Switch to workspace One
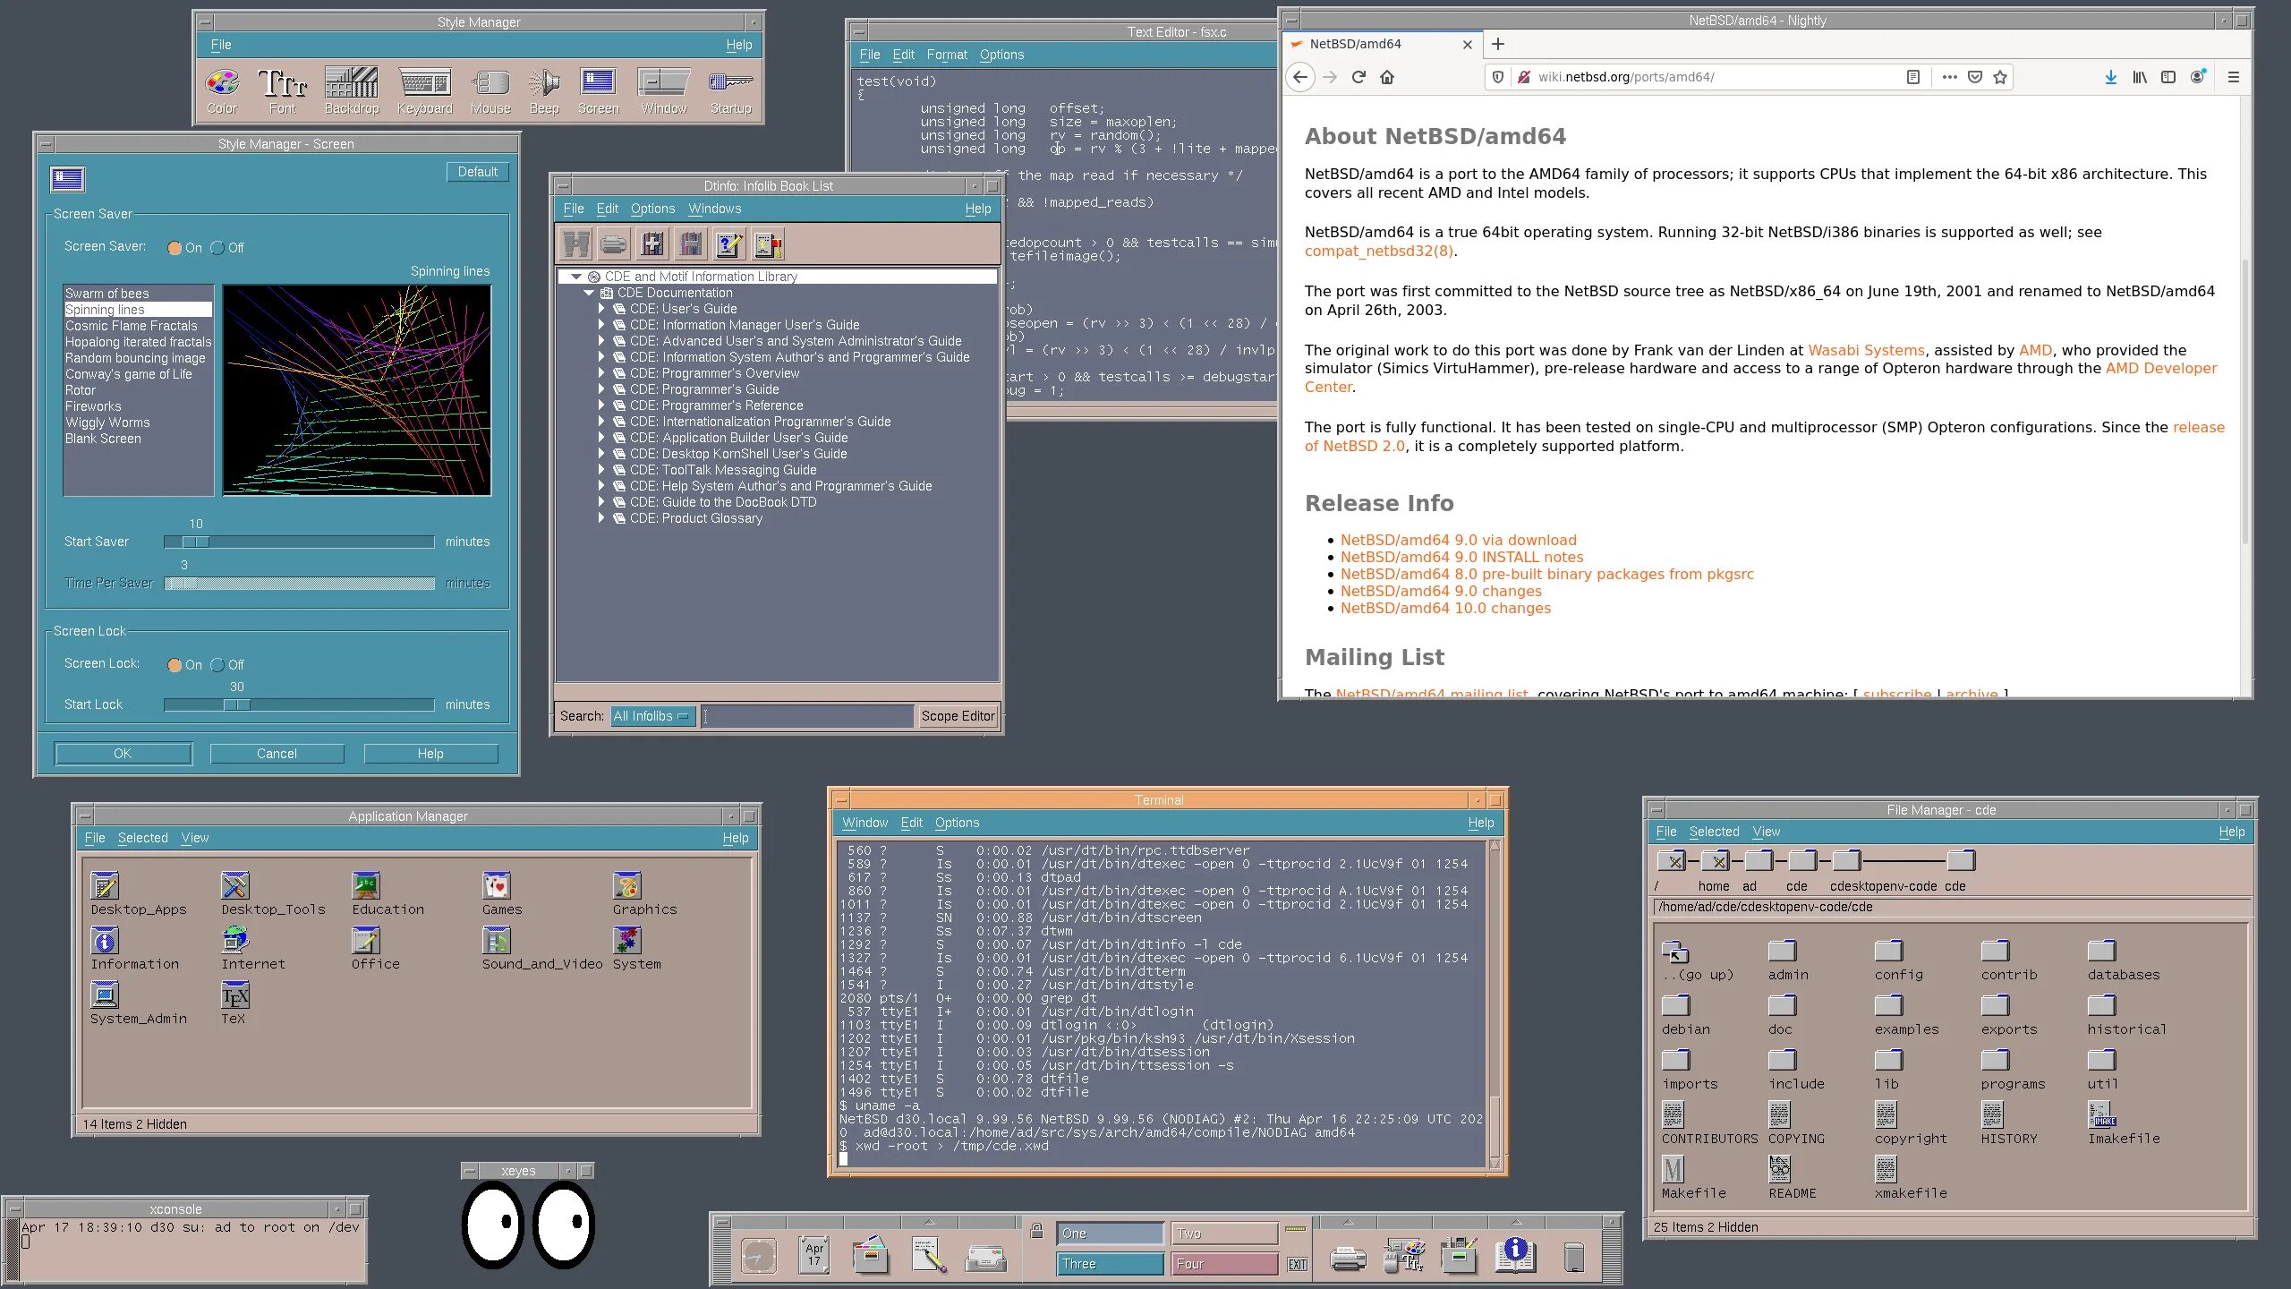The image size is (2291, 1289). click(1110, 1234)
